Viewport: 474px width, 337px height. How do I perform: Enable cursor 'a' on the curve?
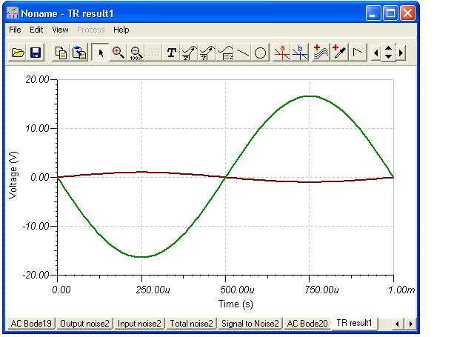[281, 53]
